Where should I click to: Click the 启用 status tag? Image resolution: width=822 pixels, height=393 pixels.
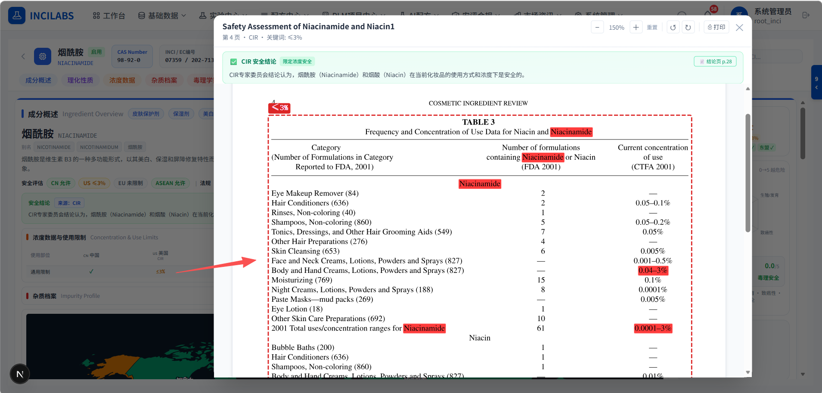pyautogui.click(x=96, y=52)
